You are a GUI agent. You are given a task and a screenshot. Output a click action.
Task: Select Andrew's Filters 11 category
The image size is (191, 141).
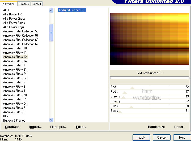[x=15, y=53]
